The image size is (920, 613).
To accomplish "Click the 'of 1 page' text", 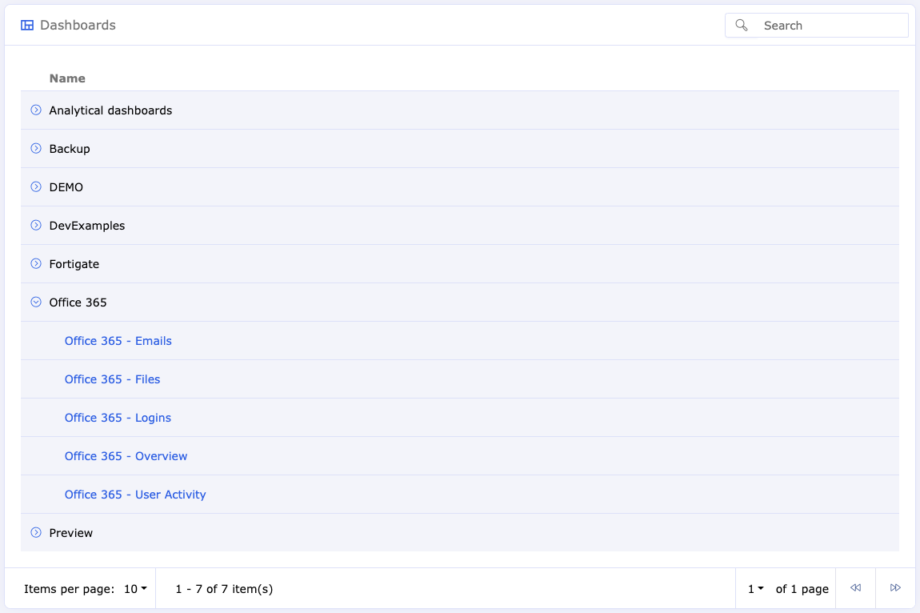I will click(x=802, y=589).
